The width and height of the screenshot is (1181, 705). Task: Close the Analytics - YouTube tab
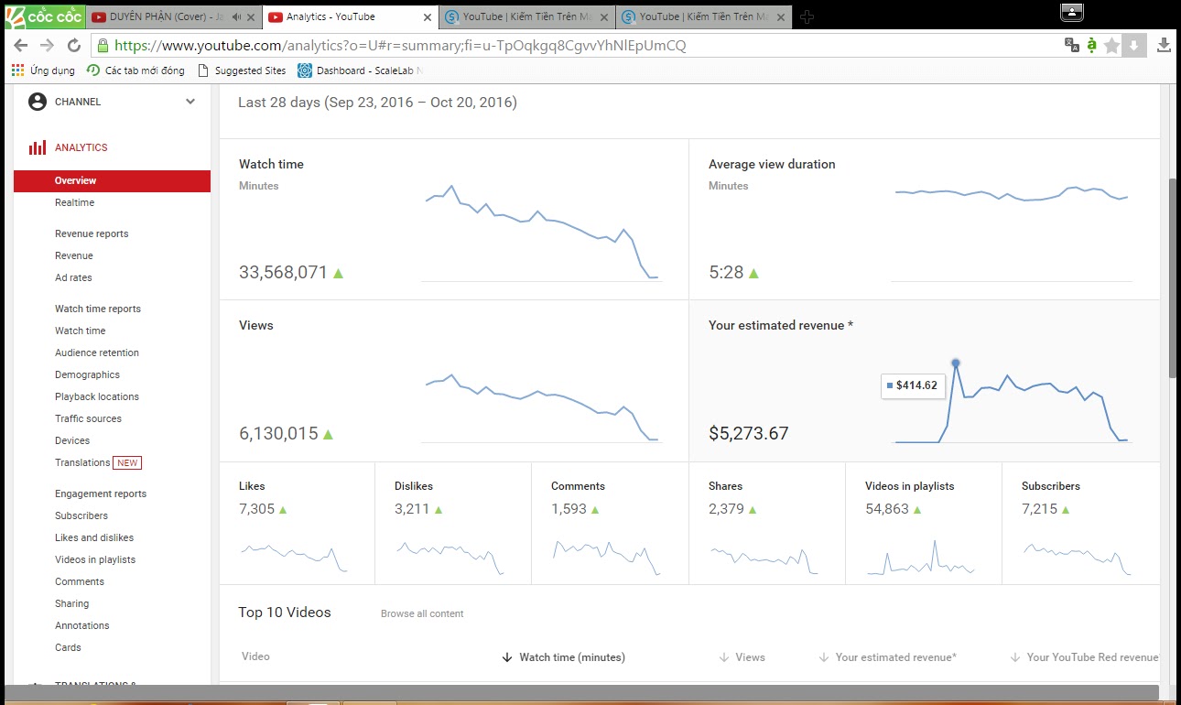coord(427,16)
